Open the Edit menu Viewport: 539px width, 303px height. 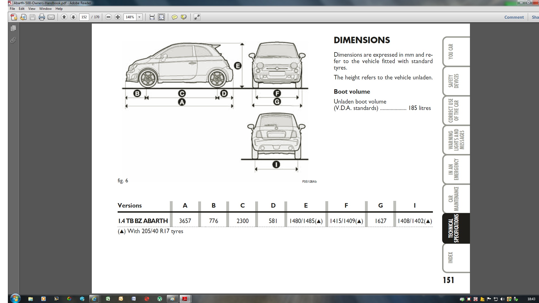[x=22, y=9]
